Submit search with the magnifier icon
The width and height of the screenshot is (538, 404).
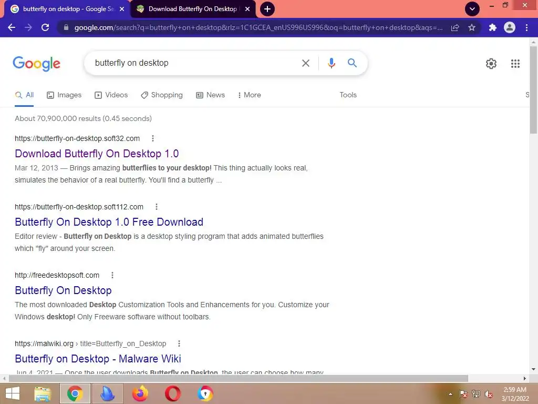click(352, 63)
